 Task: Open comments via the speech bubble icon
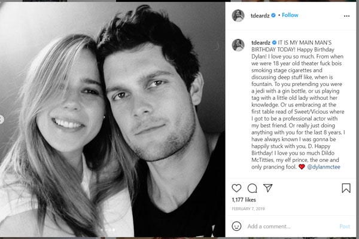click(252, 188)
